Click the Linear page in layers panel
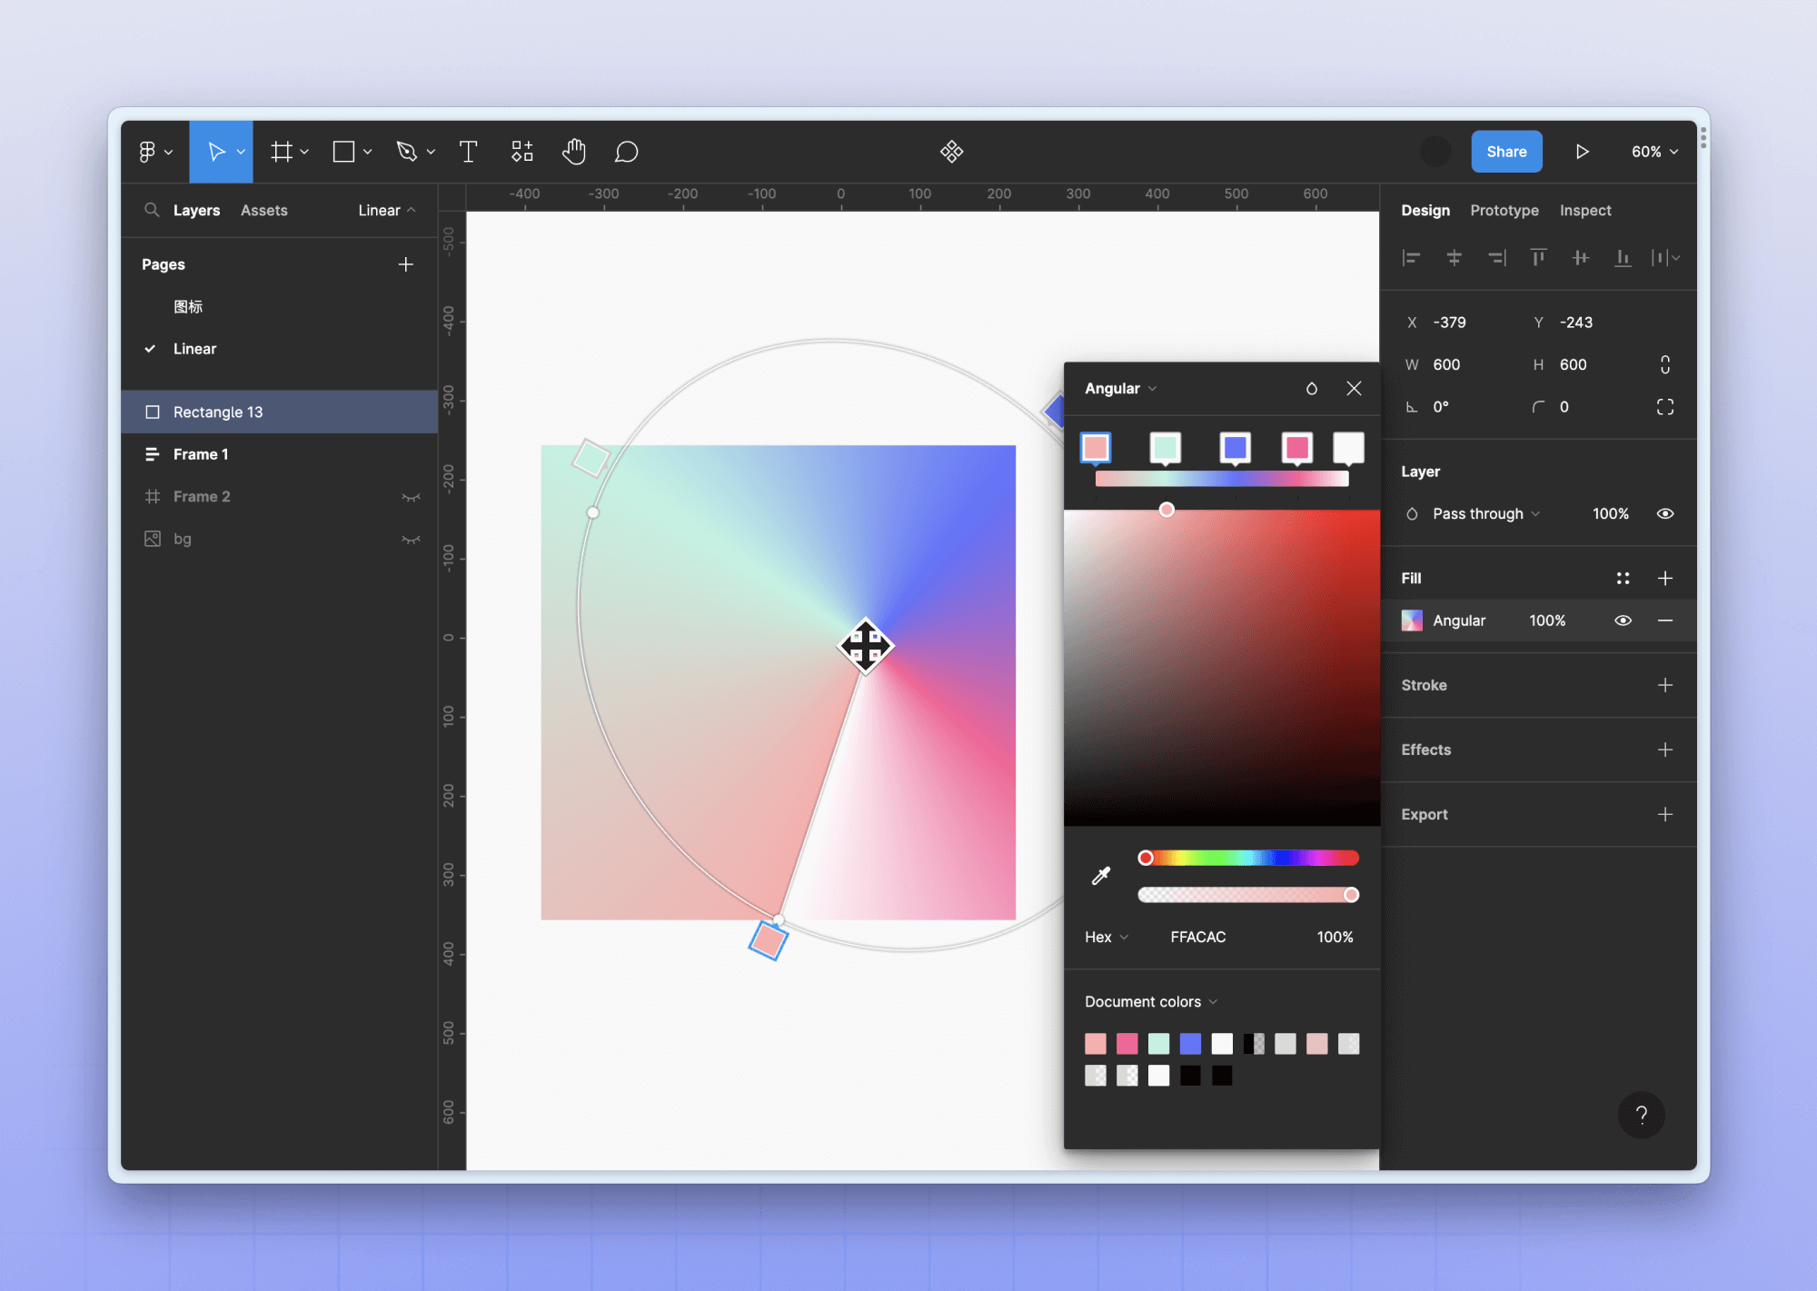1817x1291 pixels. point(194,348)
